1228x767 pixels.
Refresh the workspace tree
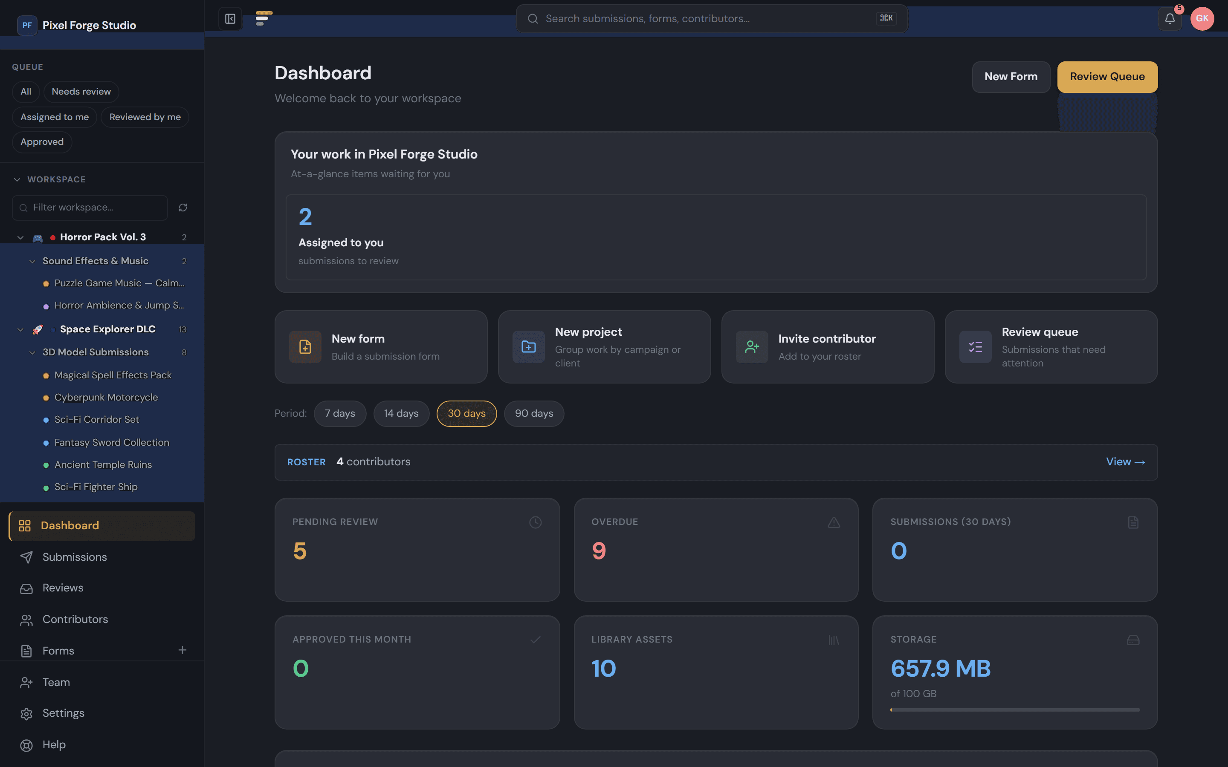[x=182, y=208]
